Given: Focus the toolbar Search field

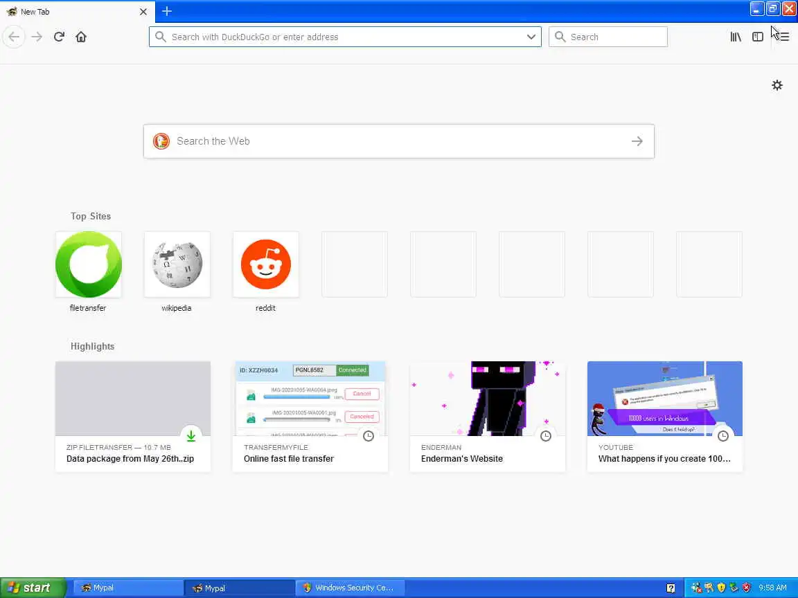Looking at the screenshot, I should (608, 37).
